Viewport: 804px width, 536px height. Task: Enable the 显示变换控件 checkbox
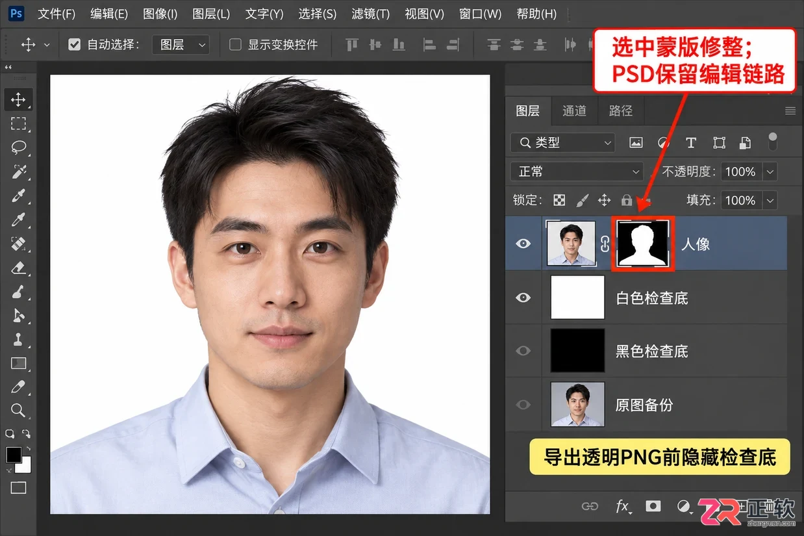point(236,44)
